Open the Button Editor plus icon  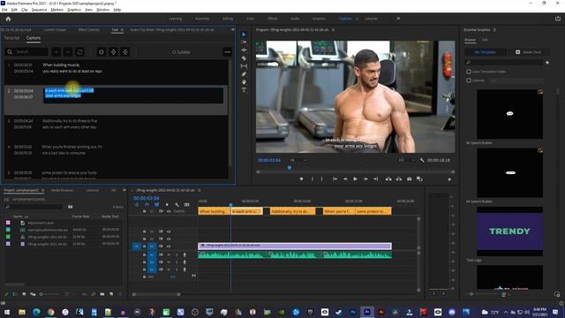coord(449,179)
